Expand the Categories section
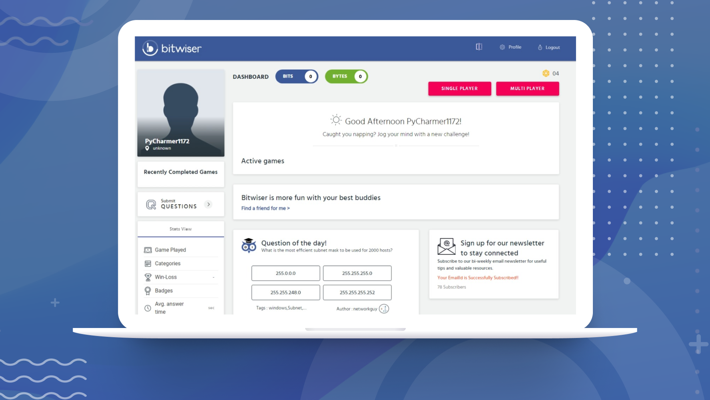Viewport: 710px width, 400px height. pos(168,263)
